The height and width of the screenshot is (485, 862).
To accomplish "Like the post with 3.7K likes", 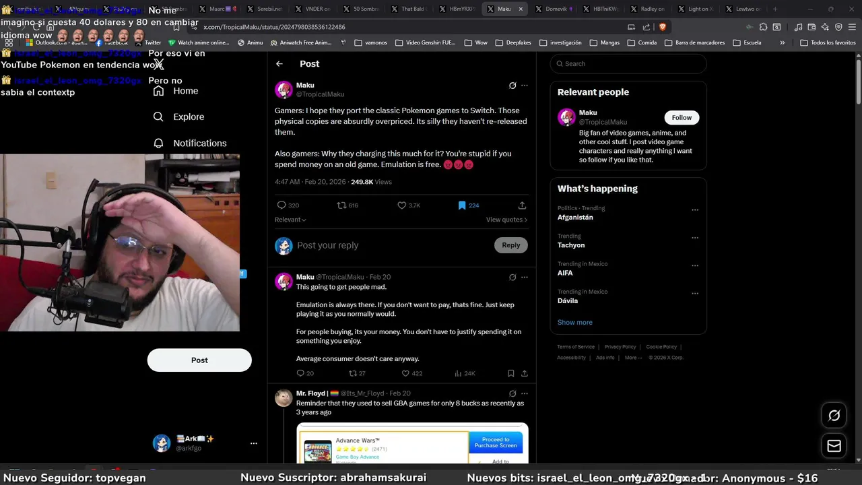I will [409, 205].
